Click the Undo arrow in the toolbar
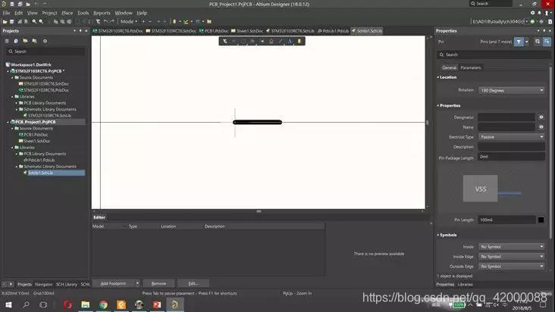This screenshot has width=555, height=312. (x=105, y=22)
